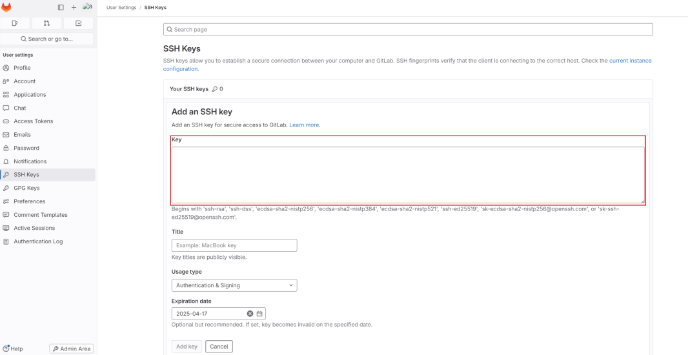
Task: Expand the Usage type dropdown
Action: point(234,285)
